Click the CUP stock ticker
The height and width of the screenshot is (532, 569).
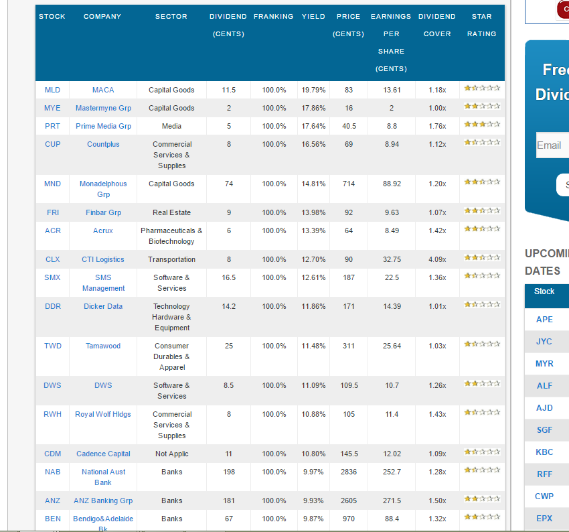point(53,144)
